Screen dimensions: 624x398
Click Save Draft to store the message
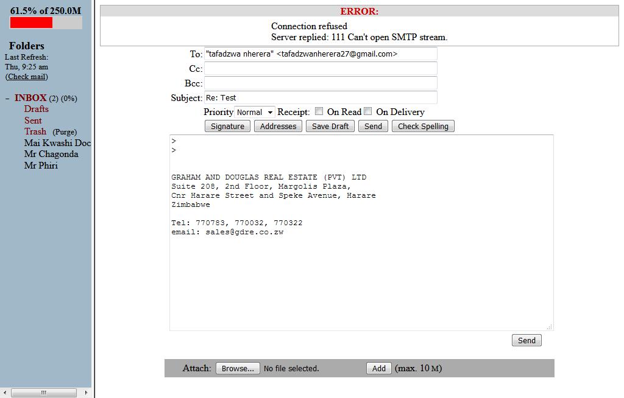pos(329,126)
